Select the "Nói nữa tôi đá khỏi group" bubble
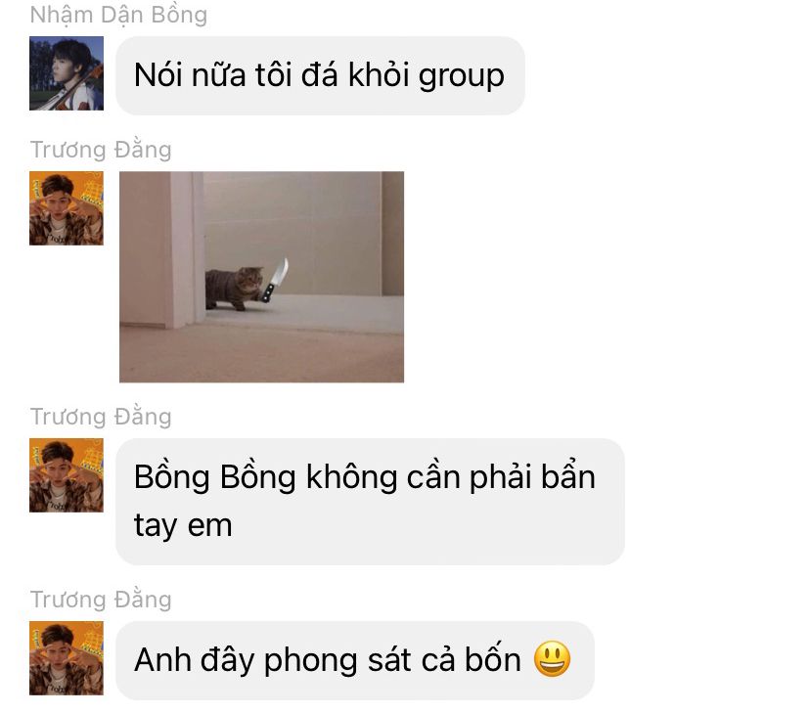This screenshot has width=810, height=713. pyautogui.click(x=320, y=75)
